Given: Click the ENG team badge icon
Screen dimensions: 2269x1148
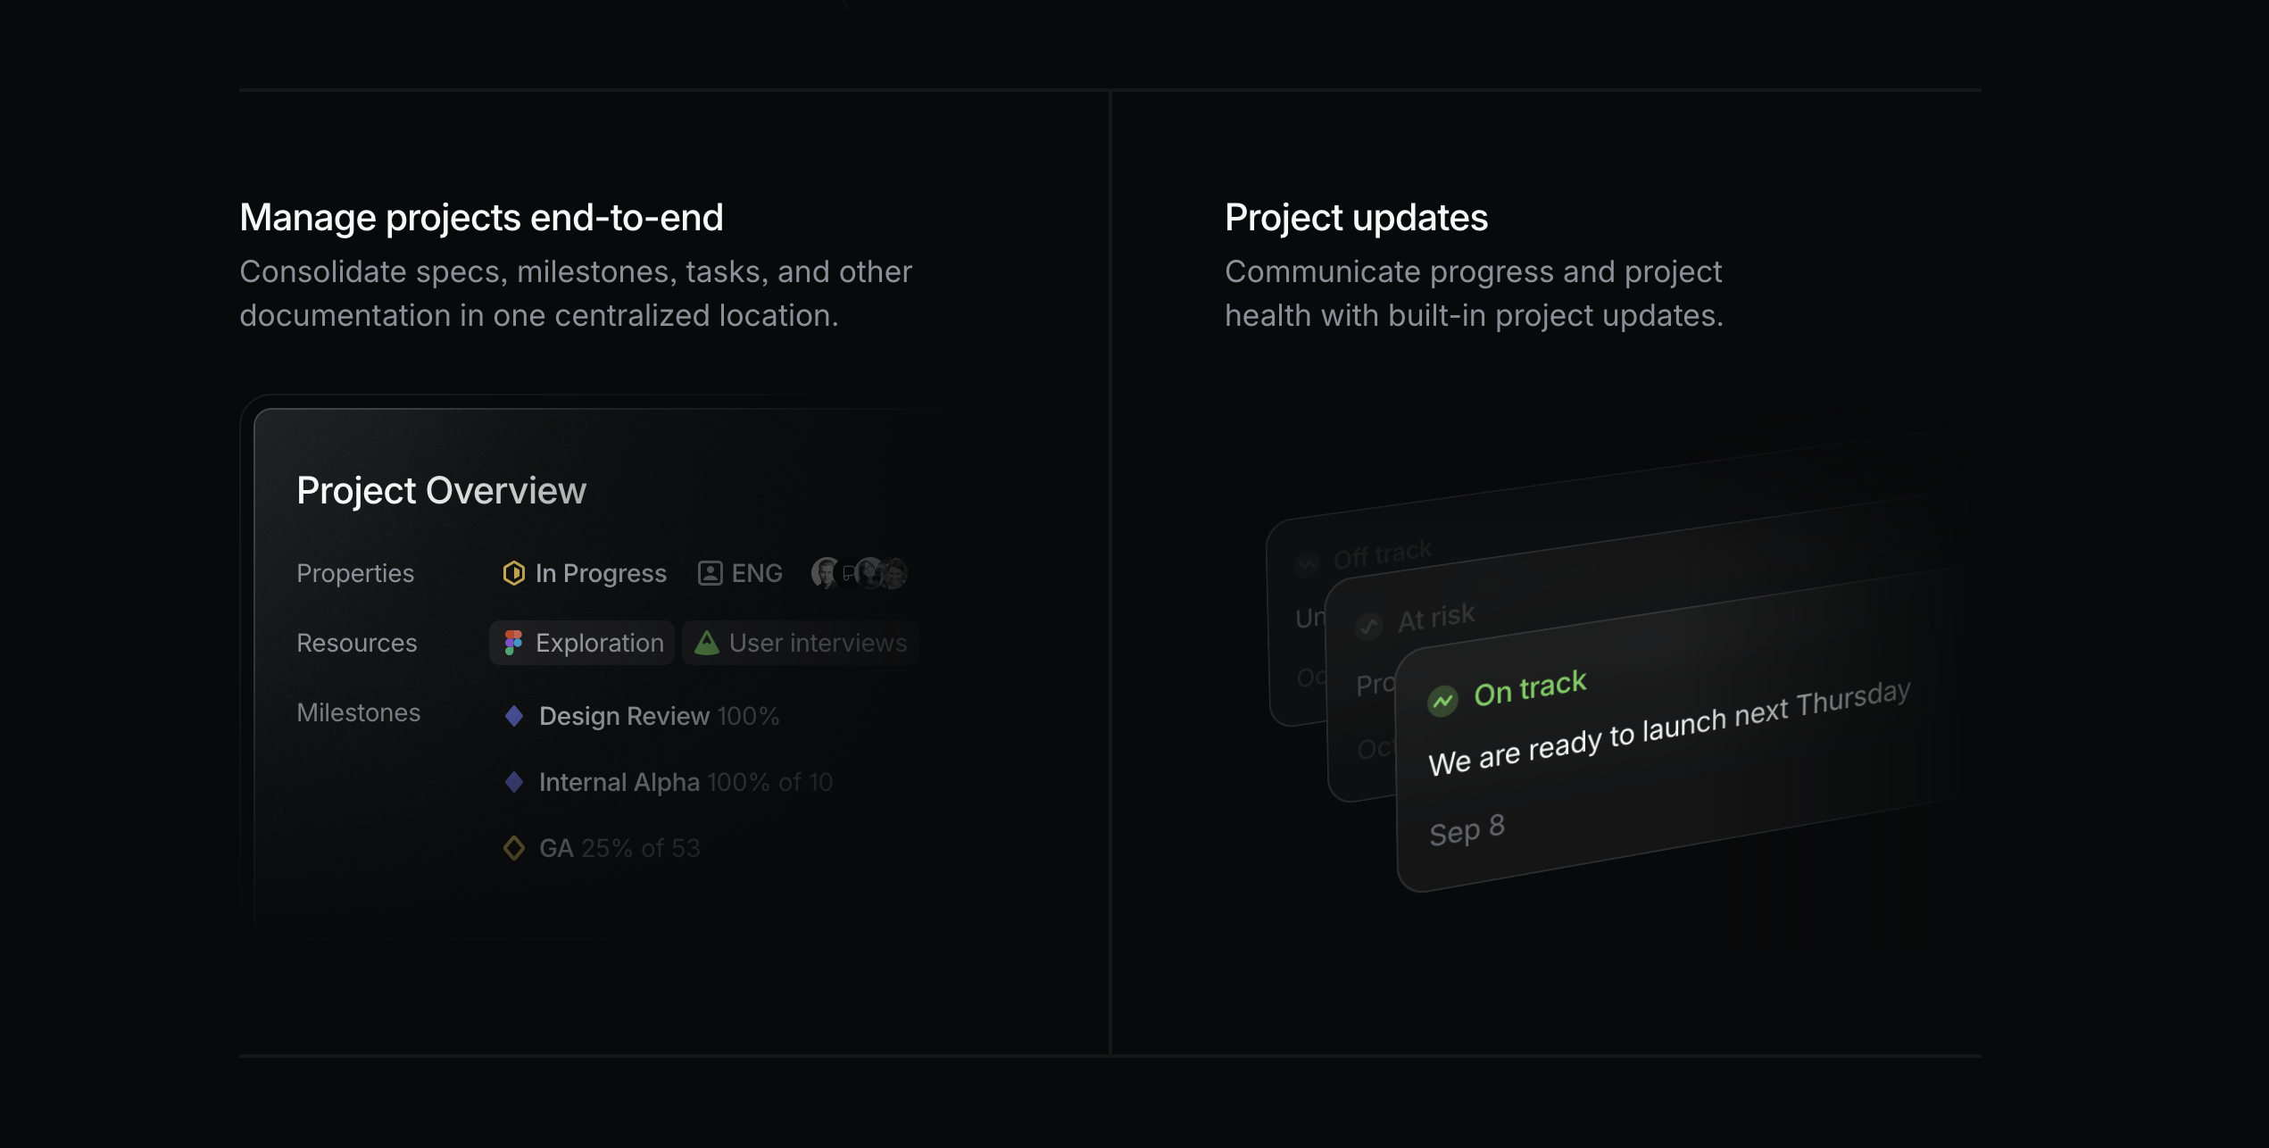Looking at the screenshot, I should coord(710,573).
